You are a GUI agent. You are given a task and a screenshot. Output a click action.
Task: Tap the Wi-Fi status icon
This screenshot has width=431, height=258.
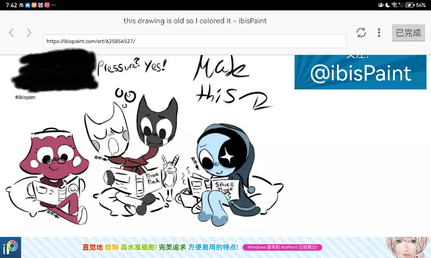pyautogui.click(x=395, y=5)
